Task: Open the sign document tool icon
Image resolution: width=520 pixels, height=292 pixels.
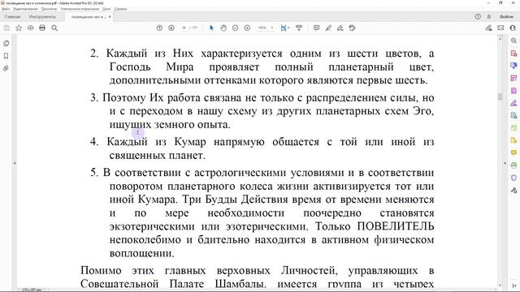Action: point(340,28)
